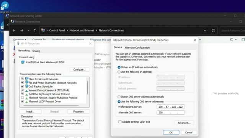Expand the address bar history dropdown
245x138 pixels.
[205, 31]
